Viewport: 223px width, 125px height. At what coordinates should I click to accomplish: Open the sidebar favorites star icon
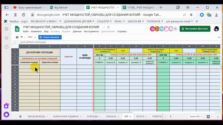(6, 38)
